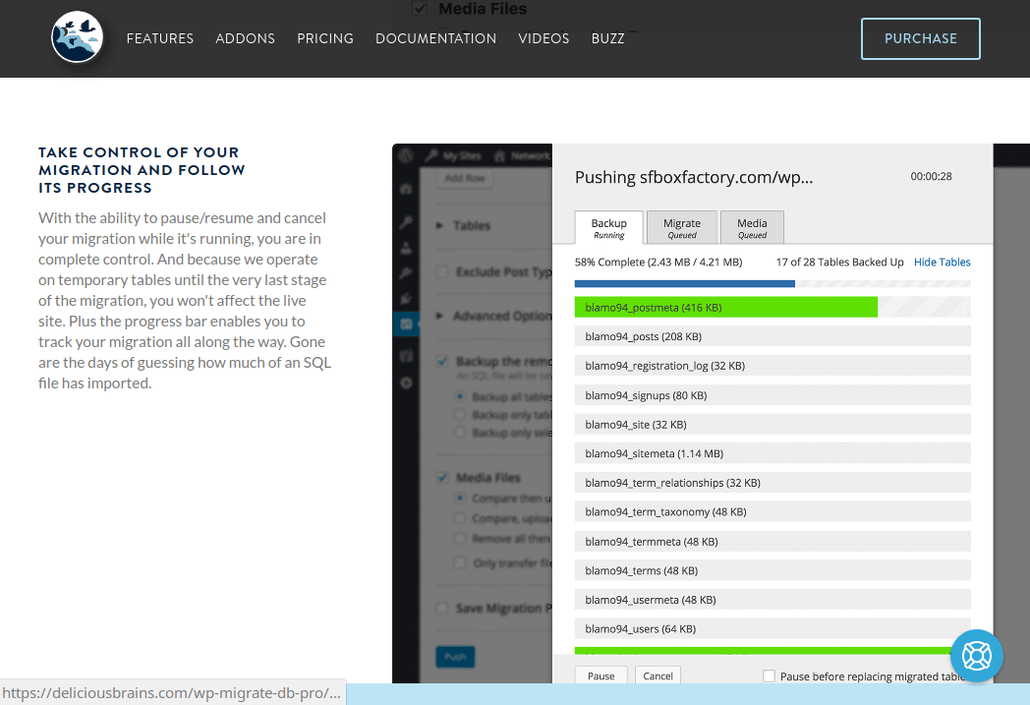
Task: Click the Users icon in WordPress sidebar
Action: click(406, 248)
